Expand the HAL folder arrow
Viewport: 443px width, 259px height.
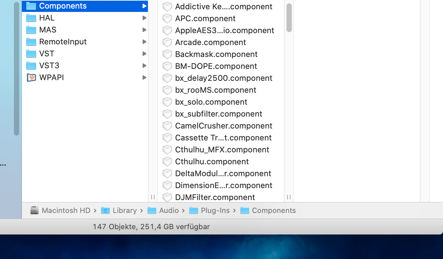click(144, 18)
